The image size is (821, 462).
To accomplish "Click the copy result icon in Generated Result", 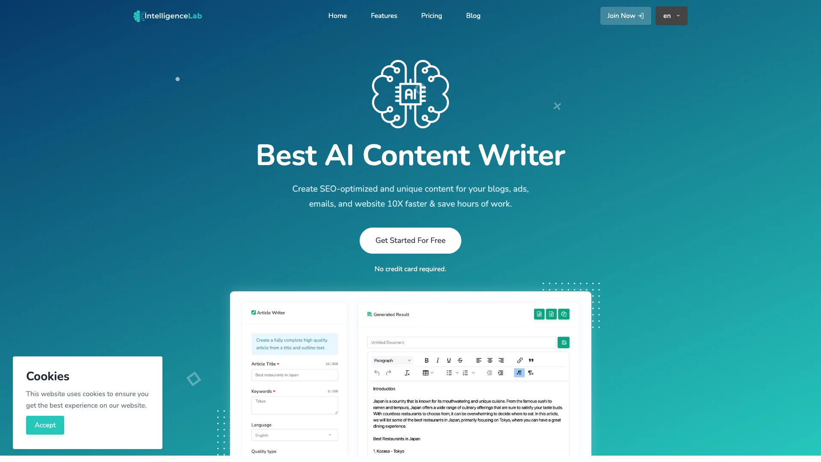I will point(563,314).
